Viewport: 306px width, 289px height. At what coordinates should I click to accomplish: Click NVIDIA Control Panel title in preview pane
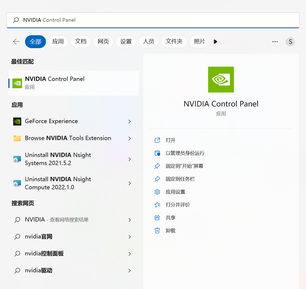coord(221,104)
